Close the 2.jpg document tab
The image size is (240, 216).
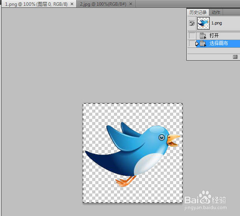tap(131, 4)
